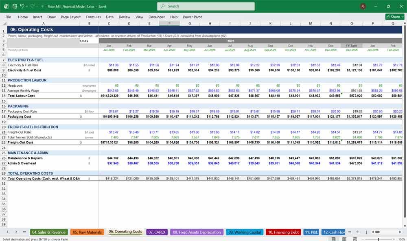
Task: Switch to Page Layout view
Action: point(344,239)
